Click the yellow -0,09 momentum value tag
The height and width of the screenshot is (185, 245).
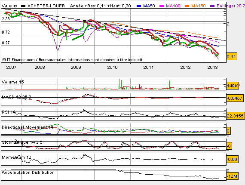click(x=232, y=159)
